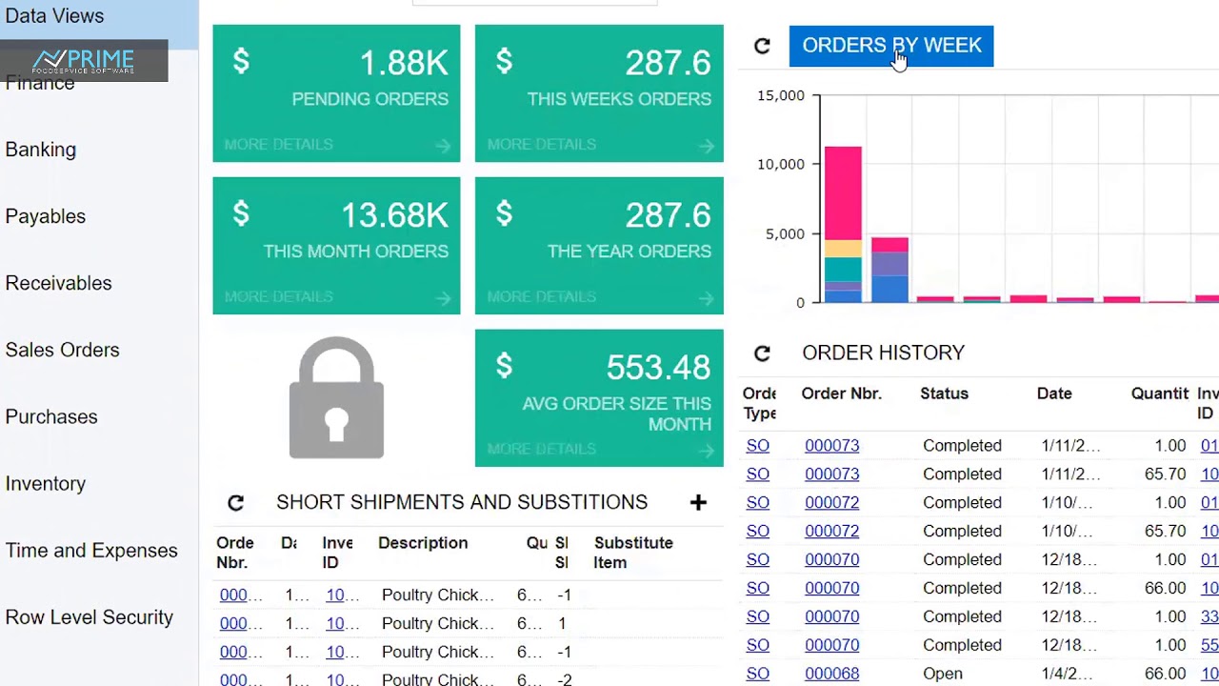Sort Short Shipments by Description column

tap(423, 543)
